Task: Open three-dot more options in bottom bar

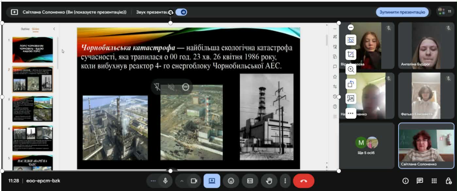Action: pyautogui.click(x=285, y=181)
